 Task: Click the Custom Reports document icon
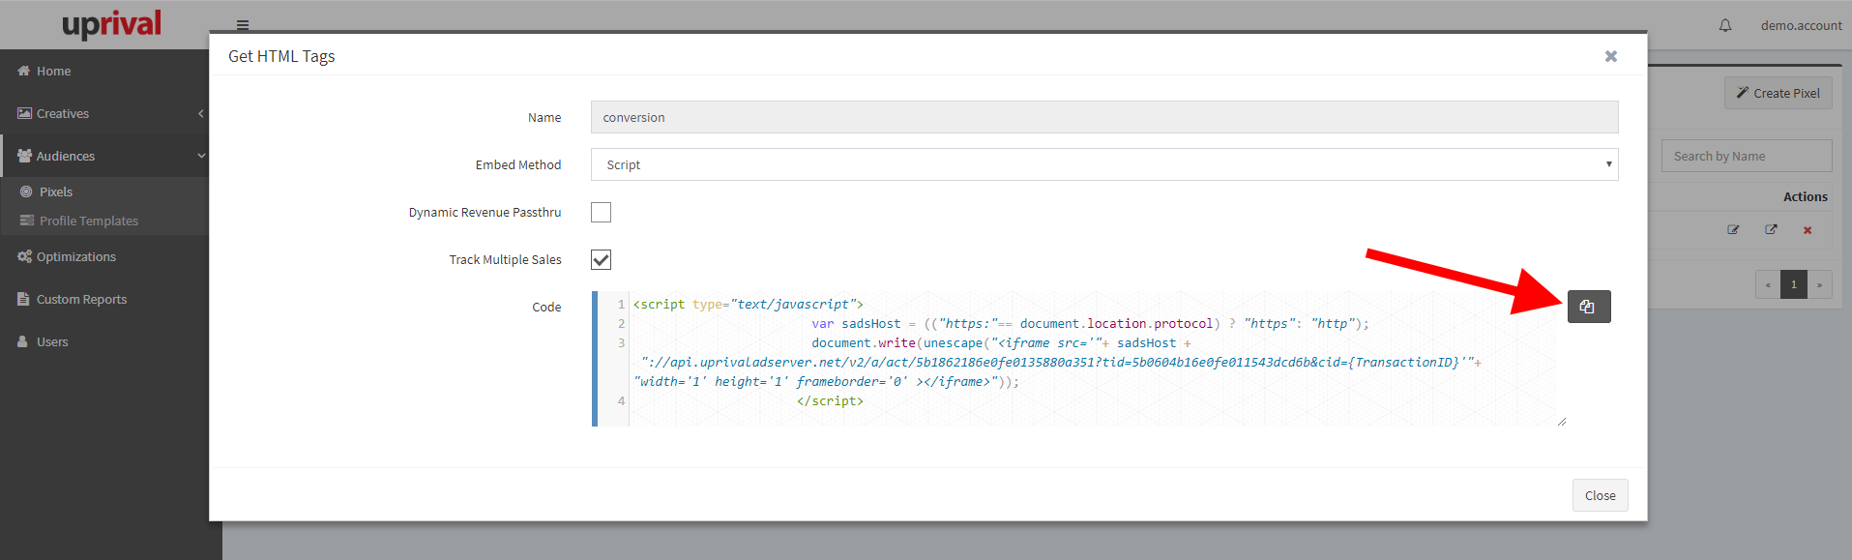click(23, 299)
